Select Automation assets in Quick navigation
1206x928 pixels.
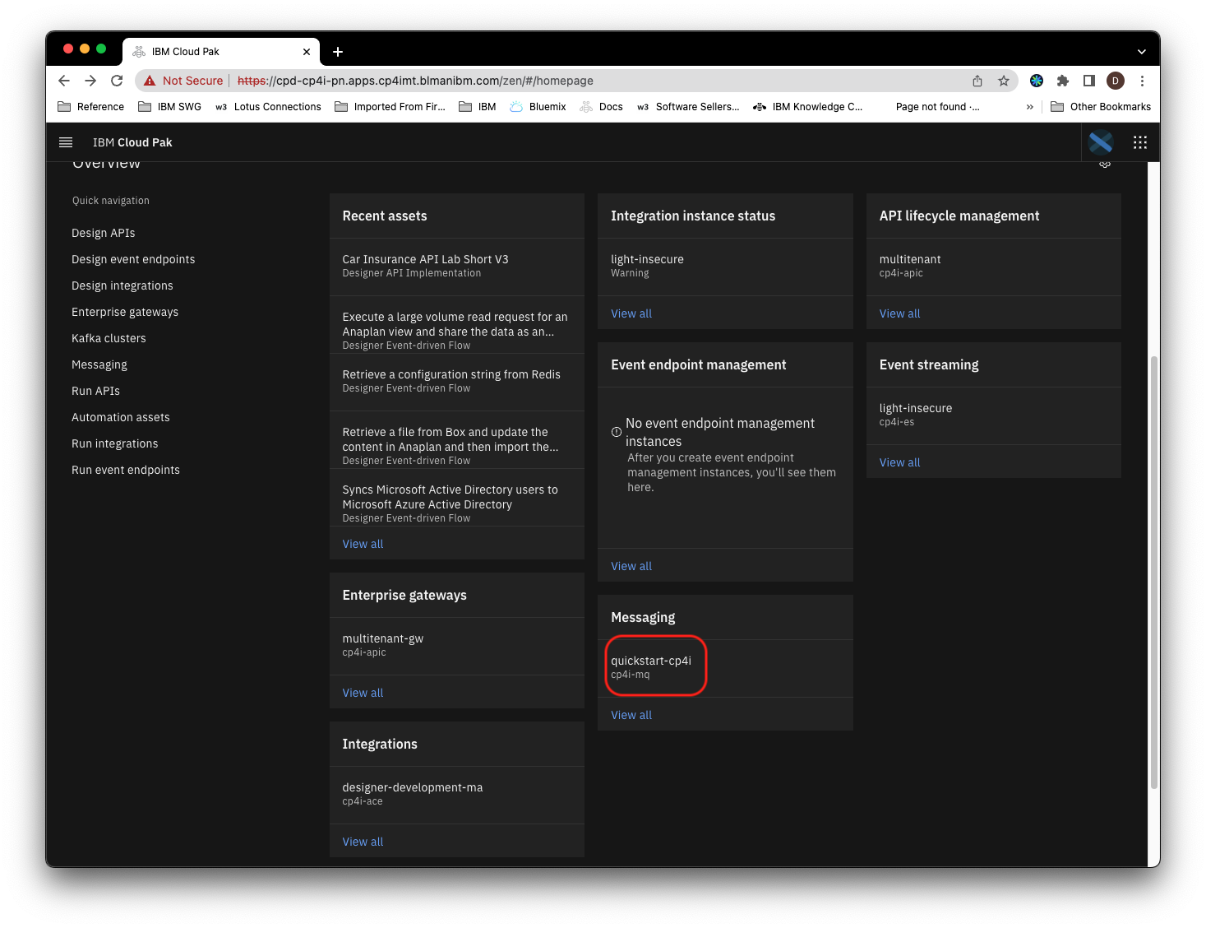[120, 417]
